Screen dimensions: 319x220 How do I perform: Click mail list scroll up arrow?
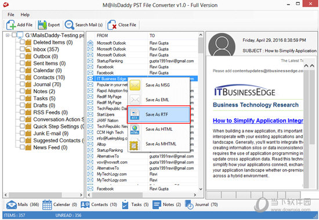tap(201, 35)
